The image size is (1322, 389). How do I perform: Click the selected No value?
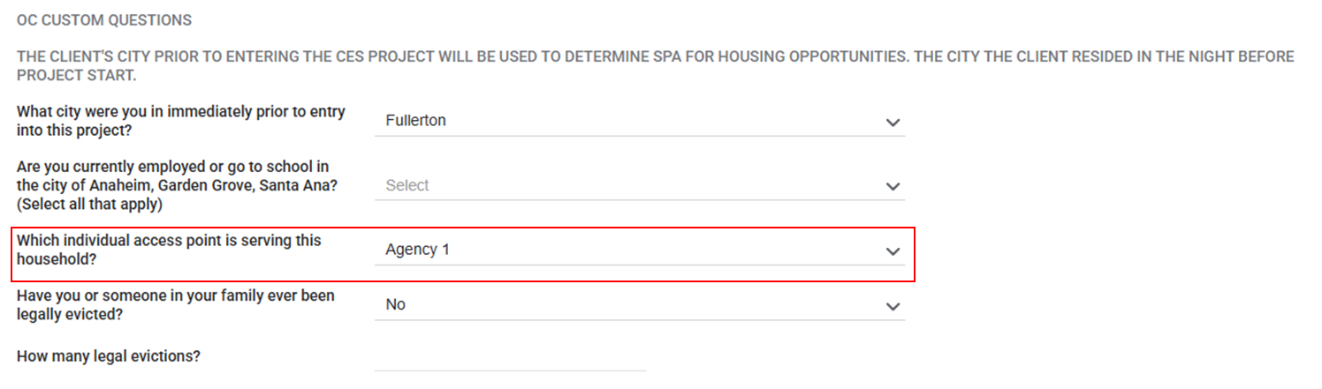click(396, 304)
